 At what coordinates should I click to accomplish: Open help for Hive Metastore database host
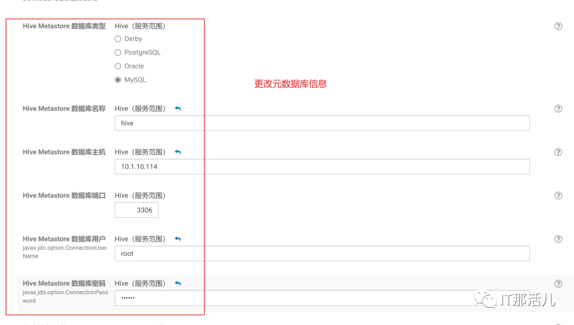click(x=558, y=152)
